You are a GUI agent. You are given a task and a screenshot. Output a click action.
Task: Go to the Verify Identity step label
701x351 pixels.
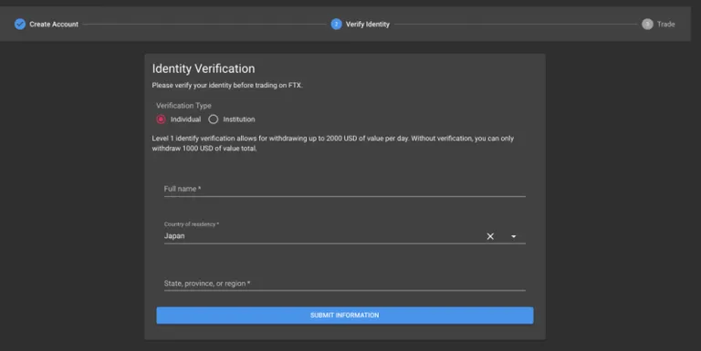pos(368,24)
